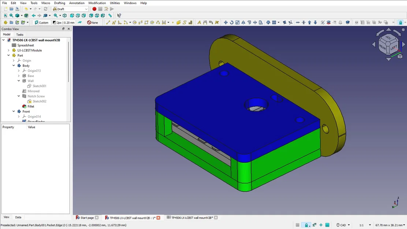Viewport: 407px width, 229px height.
Task: Toggle the snap lock in the toolbar
Action: pyautogui.click(x=400, y=23)
